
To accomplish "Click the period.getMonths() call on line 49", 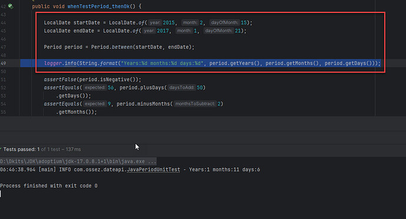I will pos(292,63).
